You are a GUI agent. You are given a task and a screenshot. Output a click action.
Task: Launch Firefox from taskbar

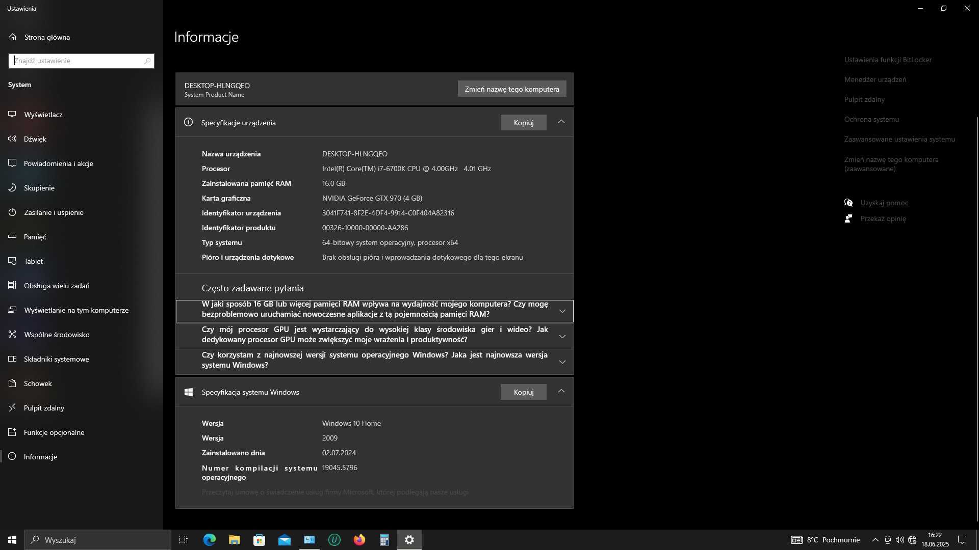[359, 540]
